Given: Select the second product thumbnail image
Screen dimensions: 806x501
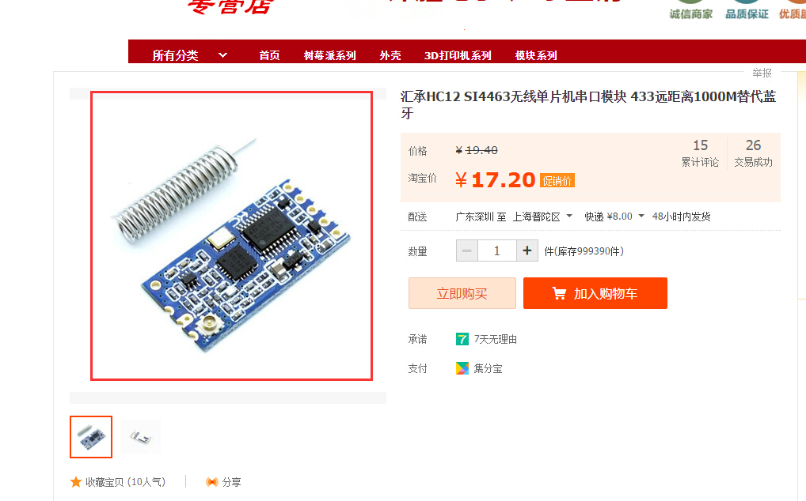Looking at the screenshot, I should pos(141,437).
